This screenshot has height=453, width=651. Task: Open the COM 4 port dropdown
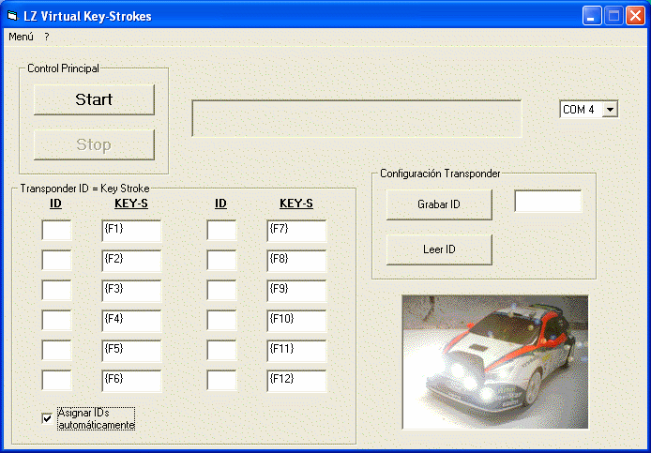point(610,110)
